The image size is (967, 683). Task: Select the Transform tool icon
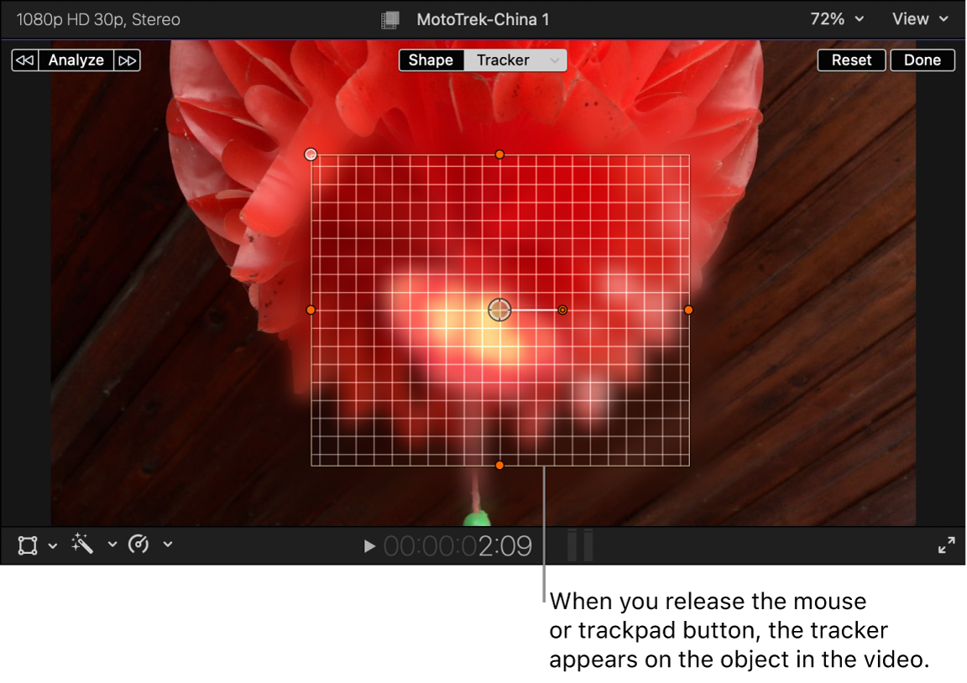tap(27, 545)
